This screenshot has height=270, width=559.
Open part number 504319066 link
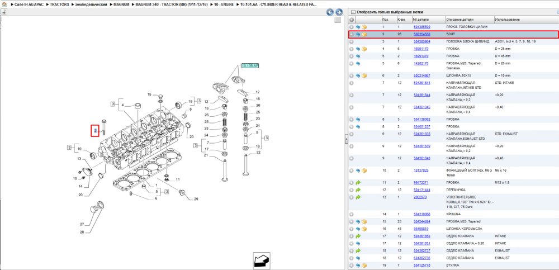coord(421,214)
